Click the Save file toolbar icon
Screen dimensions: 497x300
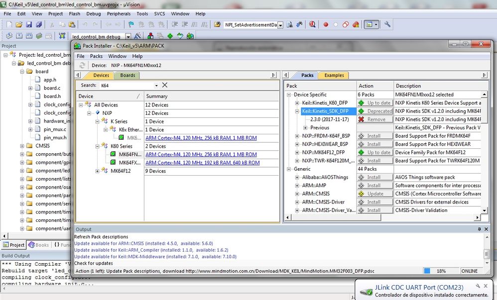click(x=29, y=24)
